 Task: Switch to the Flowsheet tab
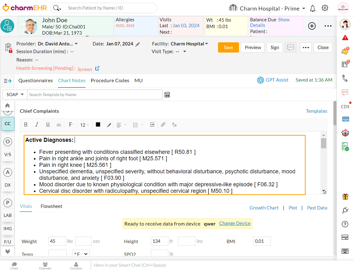(51, 206)
